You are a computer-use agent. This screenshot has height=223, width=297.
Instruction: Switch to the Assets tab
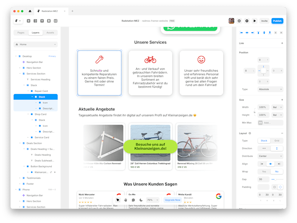(x=50, y=33)
